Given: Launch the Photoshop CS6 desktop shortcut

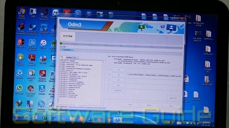Looking at the screenshot, I should tap(44, 30).
